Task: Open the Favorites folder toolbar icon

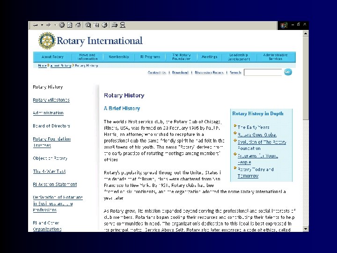Action: [96, 25]
